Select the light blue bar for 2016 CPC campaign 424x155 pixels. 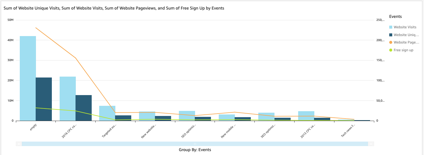68,99
